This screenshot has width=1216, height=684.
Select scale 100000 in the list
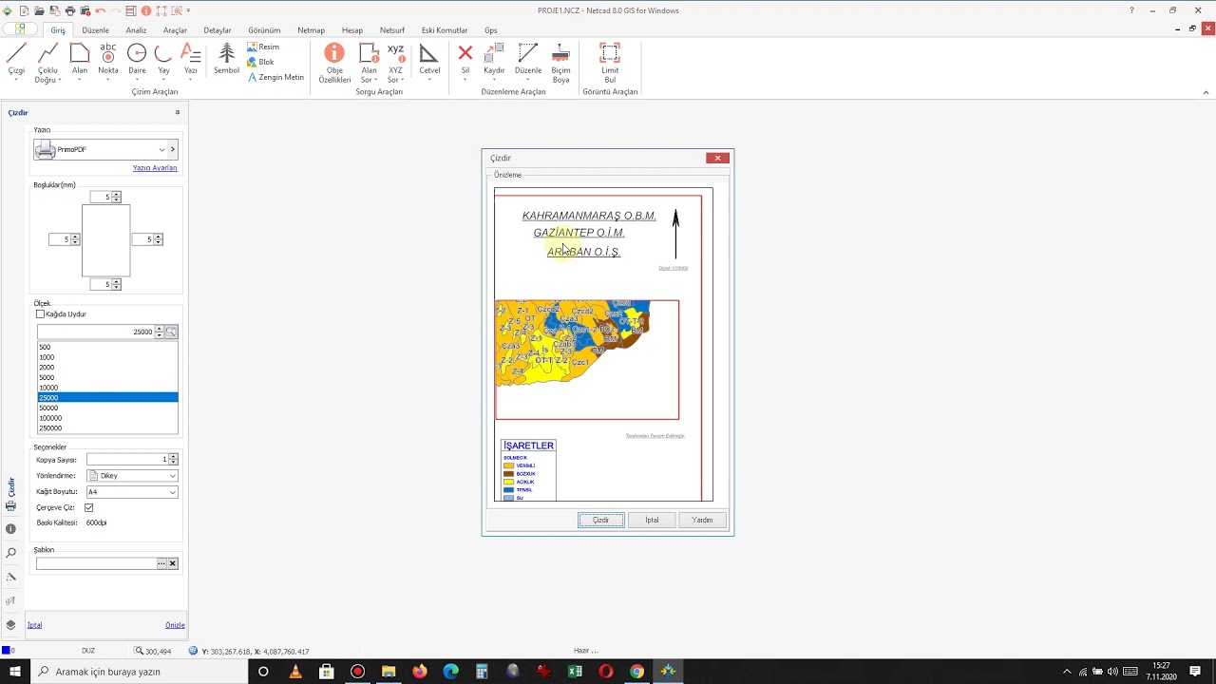107,418
